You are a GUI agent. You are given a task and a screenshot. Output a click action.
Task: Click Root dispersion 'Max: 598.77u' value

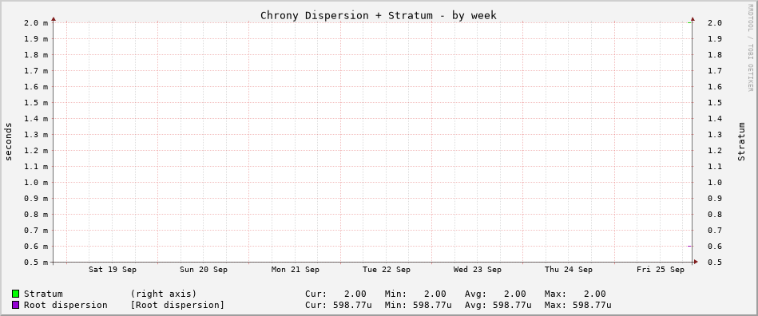577,305
